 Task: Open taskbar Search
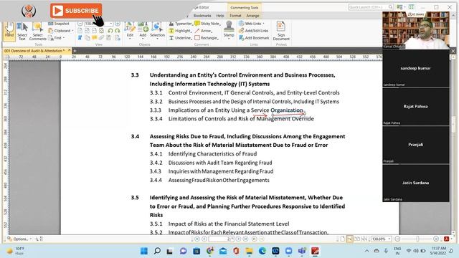[157, 251]
